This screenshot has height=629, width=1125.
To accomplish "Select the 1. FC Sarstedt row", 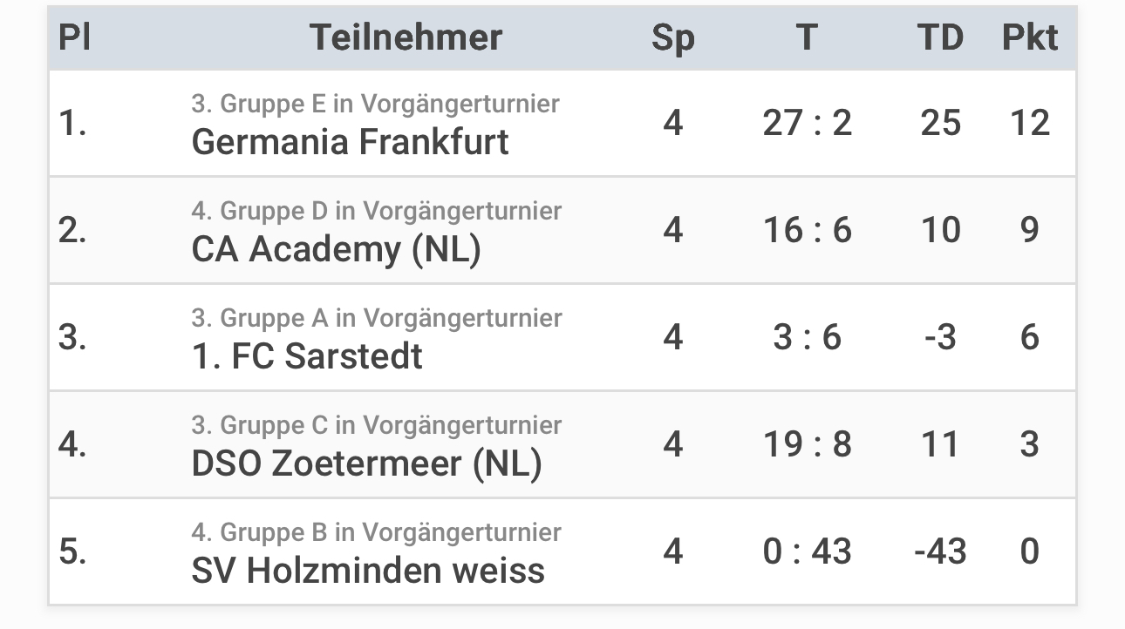I will [562, 337].
